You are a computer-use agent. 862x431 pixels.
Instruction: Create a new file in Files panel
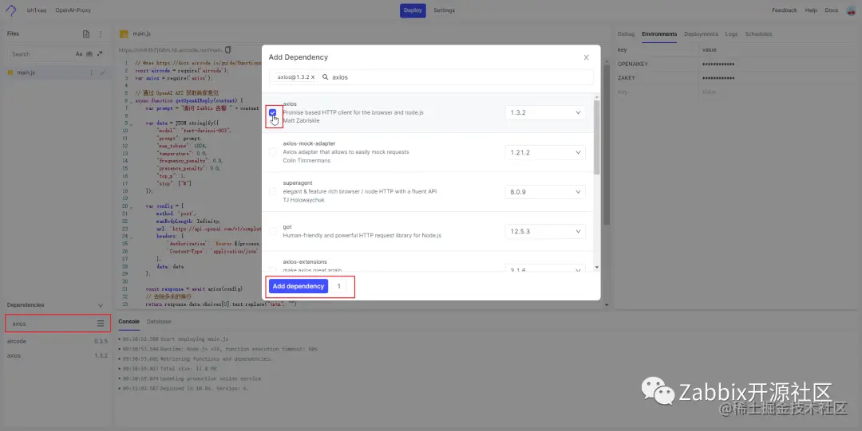[86, 34]
